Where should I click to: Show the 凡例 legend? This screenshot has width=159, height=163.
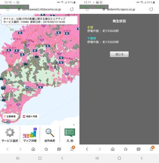tap(70, 135)
